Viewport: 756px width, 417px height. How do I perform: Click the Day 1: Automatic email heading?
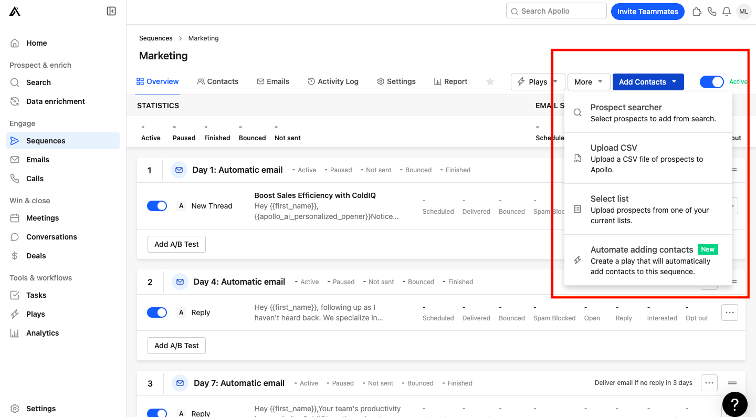pyautogui.click(x=238, y=170)
